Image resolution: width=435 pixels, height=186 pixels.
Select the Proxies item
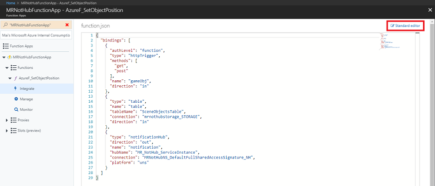[23, 120]
